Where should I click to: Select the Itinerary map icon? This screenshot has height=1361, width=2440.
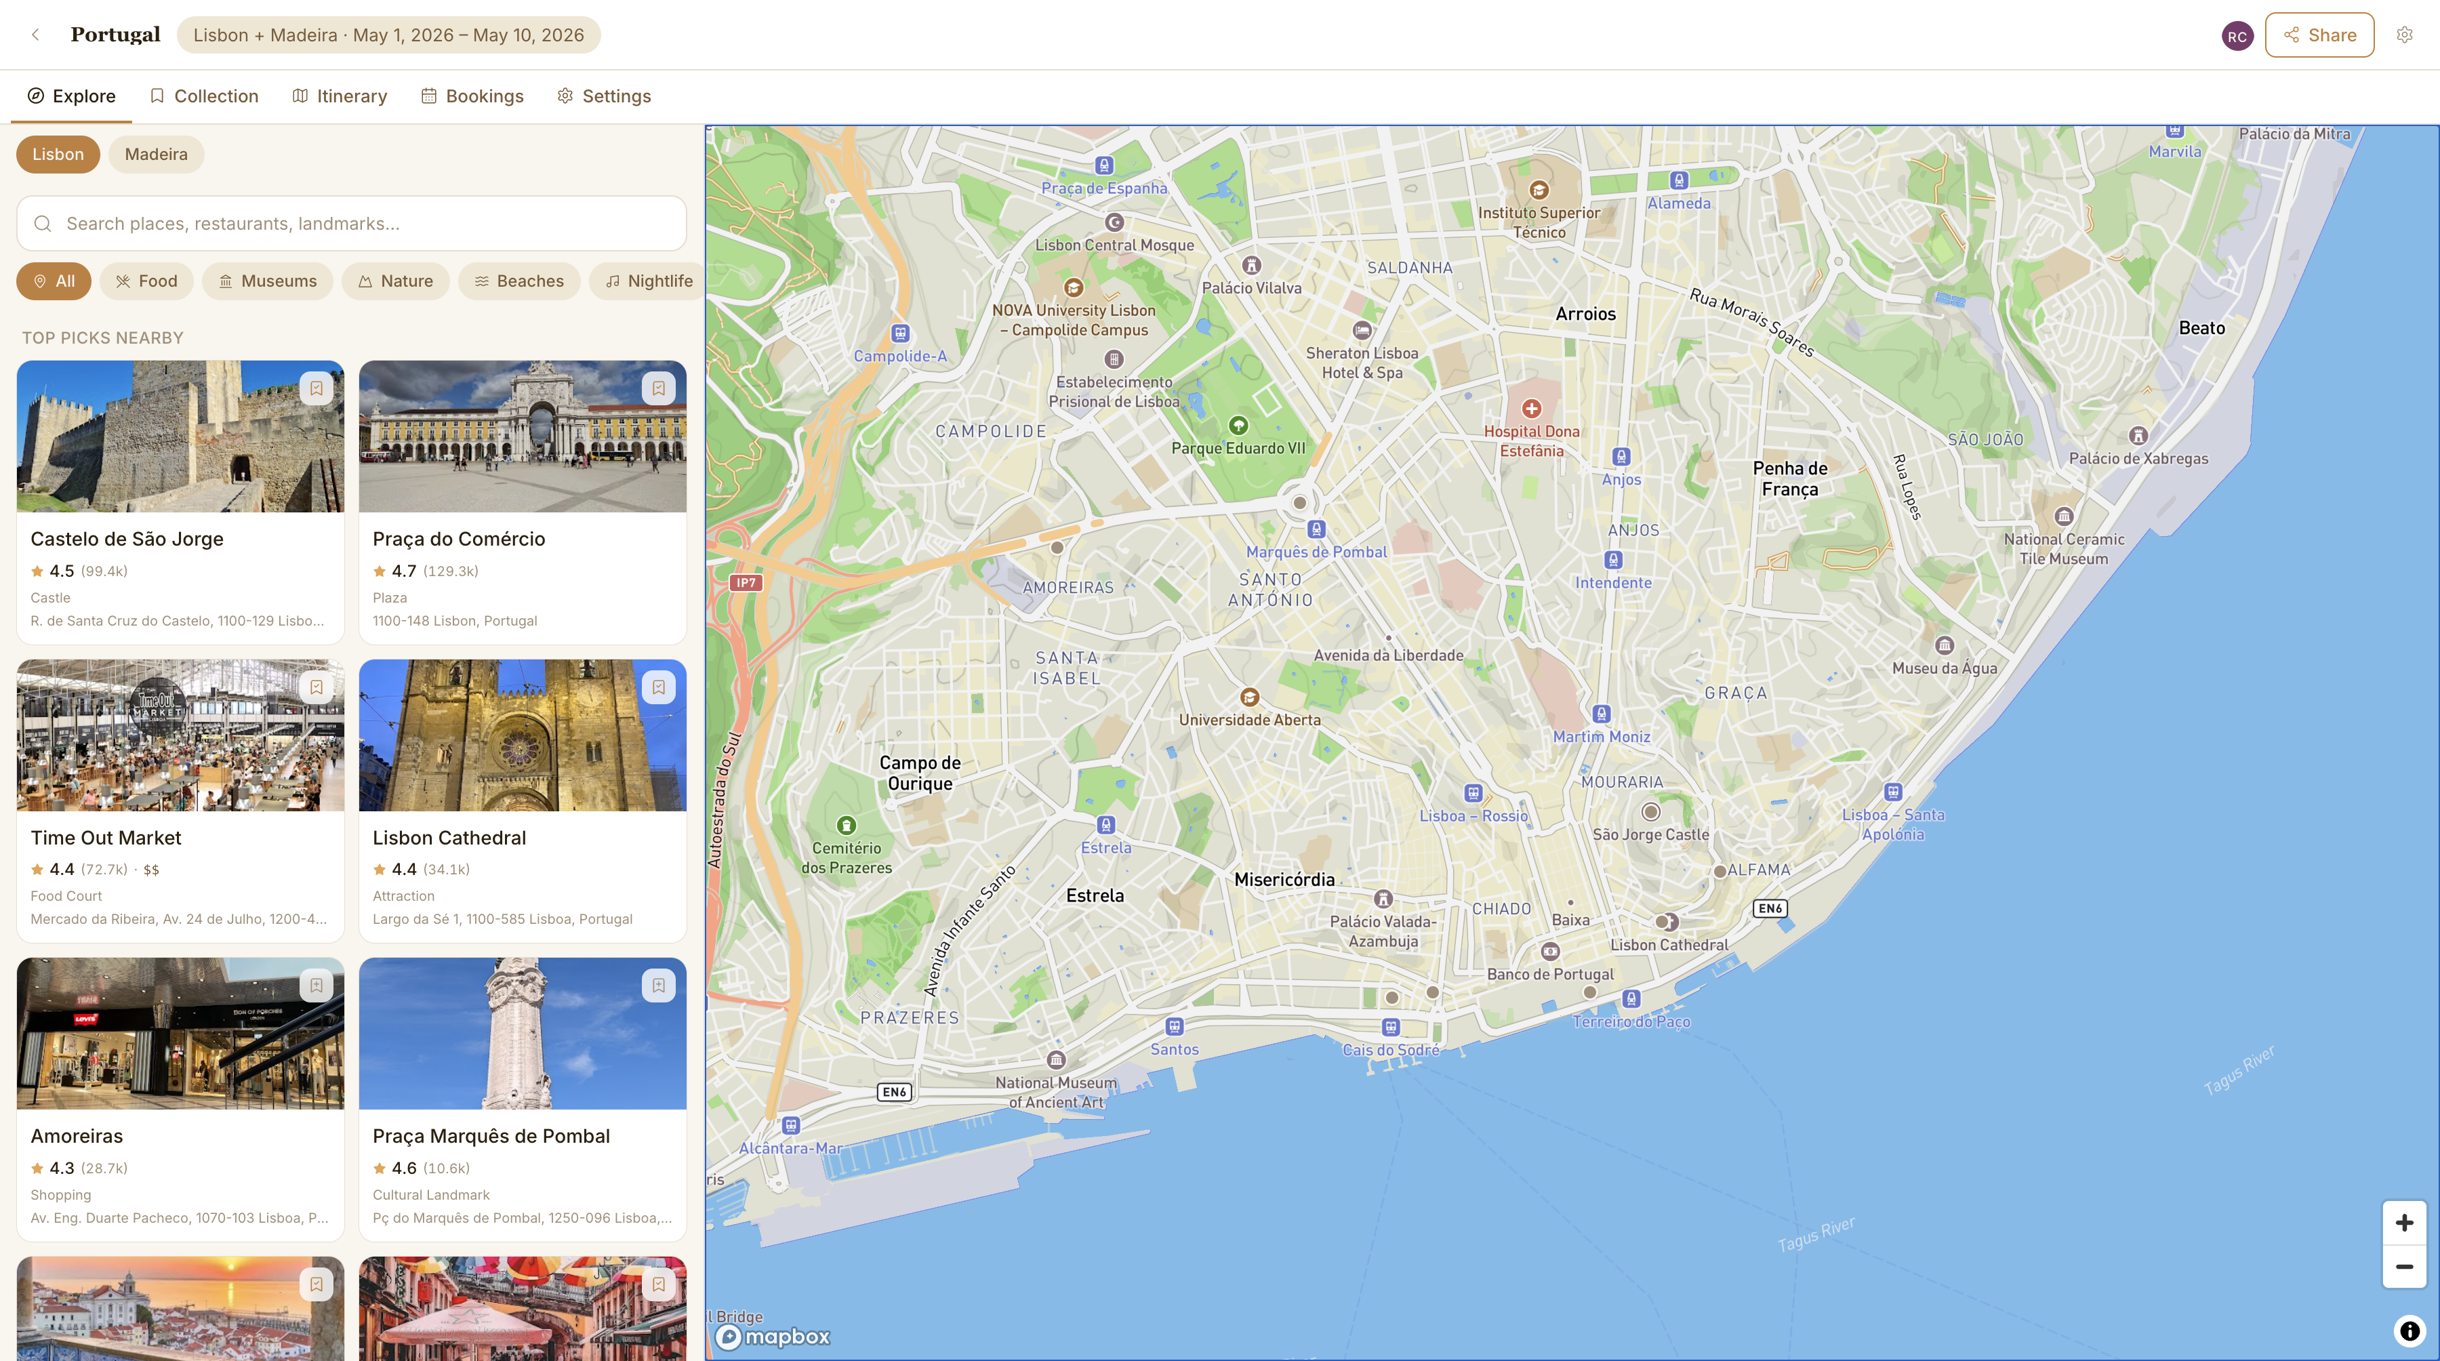(x=300, y=96)
